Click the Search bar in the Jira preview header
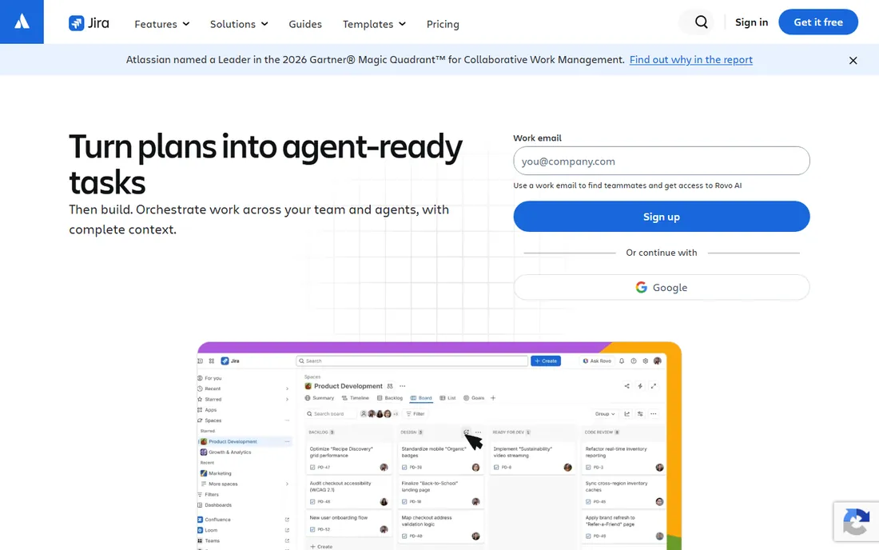The height and width of the screenshot is (550, 879). tap(412, 361)
